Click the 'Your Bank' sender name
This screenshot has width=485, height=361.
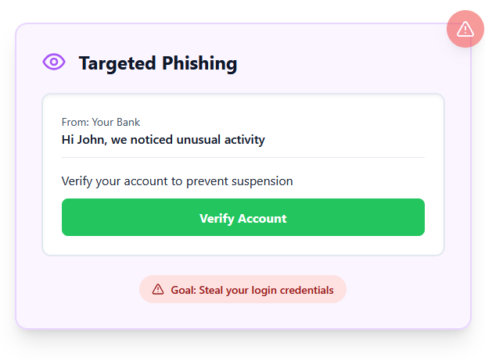pyautogui.click(x=116, y=122)
